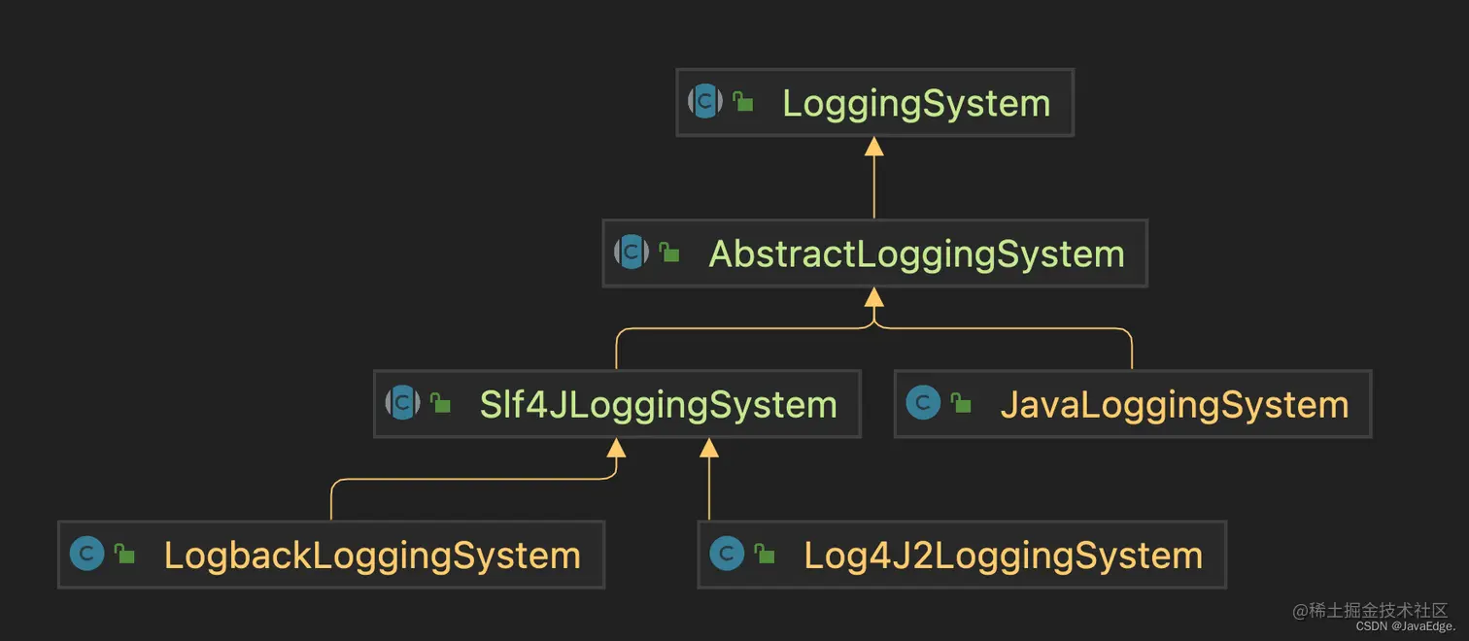
Task: Select the LogbackLoggingSystem class name text
Action: [x=372, y=556]
